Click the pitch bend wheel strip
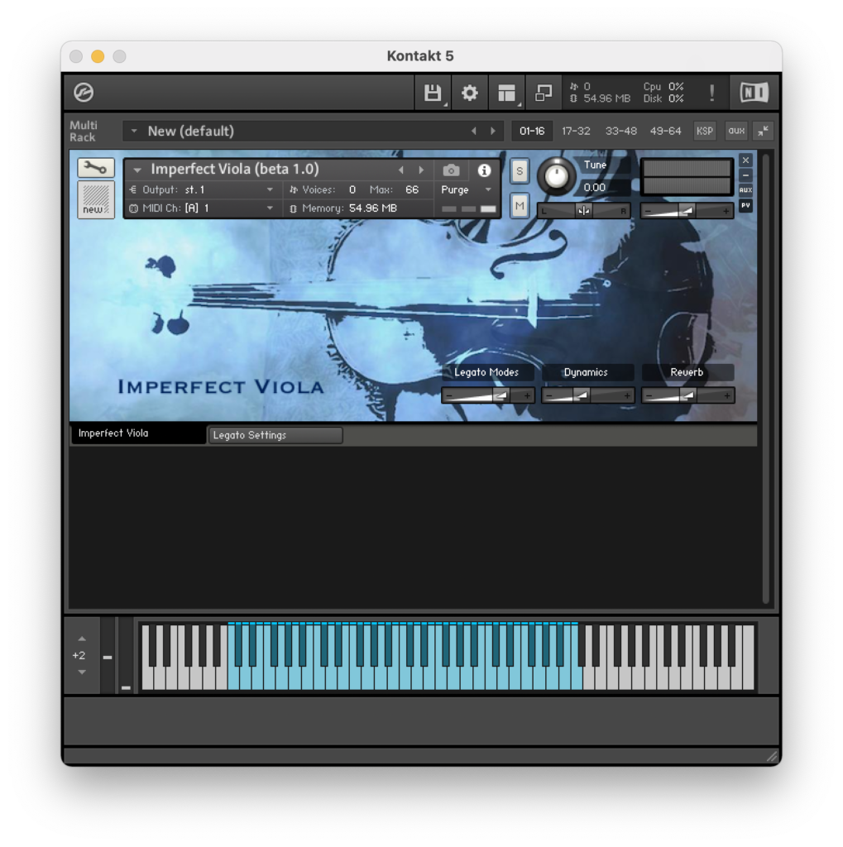 tap(108, 655)
